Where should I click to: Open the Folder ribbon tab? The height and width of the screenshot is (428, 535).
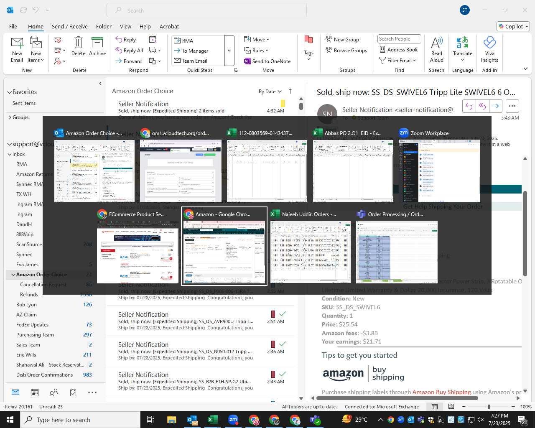click(104, 26)
